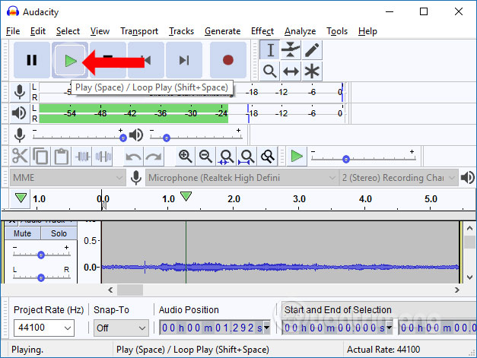This screenshot has width=477, height=358.
Task: Click the Zoom In toolbar icon
Action: (185, 157)
